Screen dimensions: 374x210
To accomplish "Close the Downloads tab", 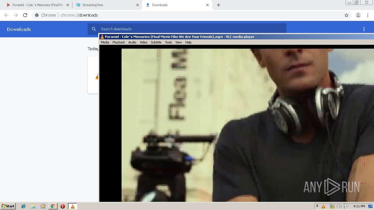I will point(207,5).
